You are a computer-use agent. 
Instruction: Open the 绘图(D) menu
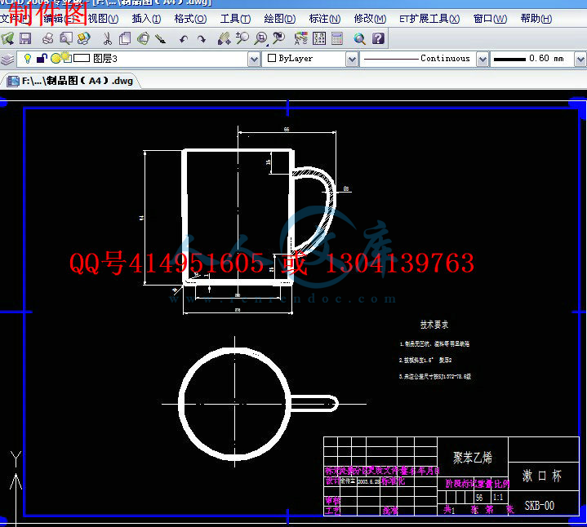280,19
